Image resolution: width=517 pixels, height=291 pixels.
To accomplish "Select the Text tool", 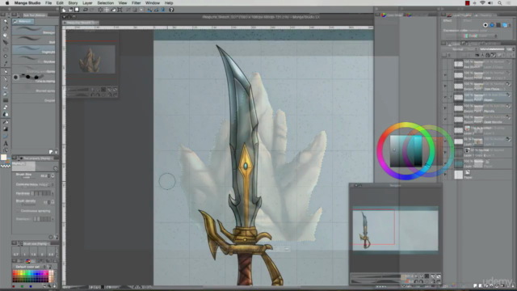I will pyautogui.click(x=6, y=144).
